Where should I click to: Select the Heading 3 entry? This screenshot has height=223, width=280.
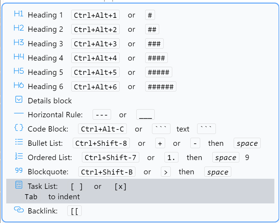coord(140,44)
